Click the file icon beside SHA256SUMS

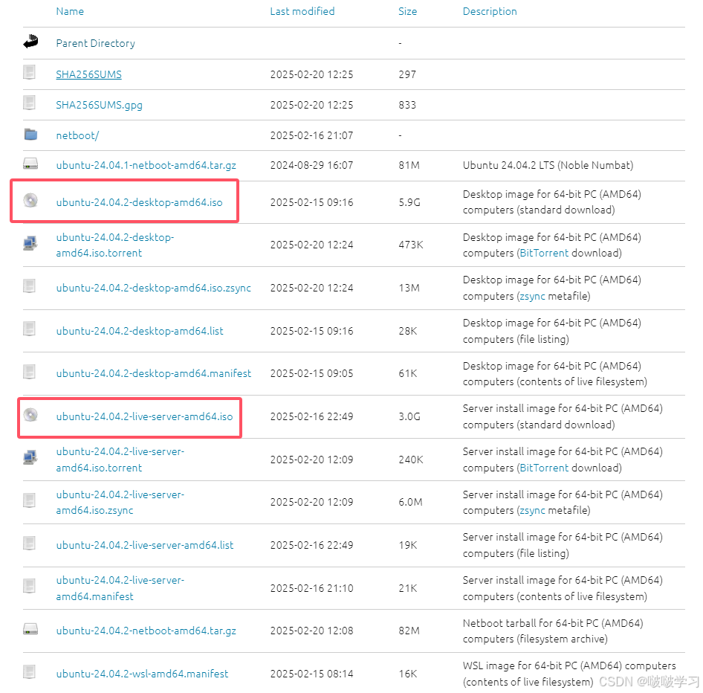(x=30, y=72)
